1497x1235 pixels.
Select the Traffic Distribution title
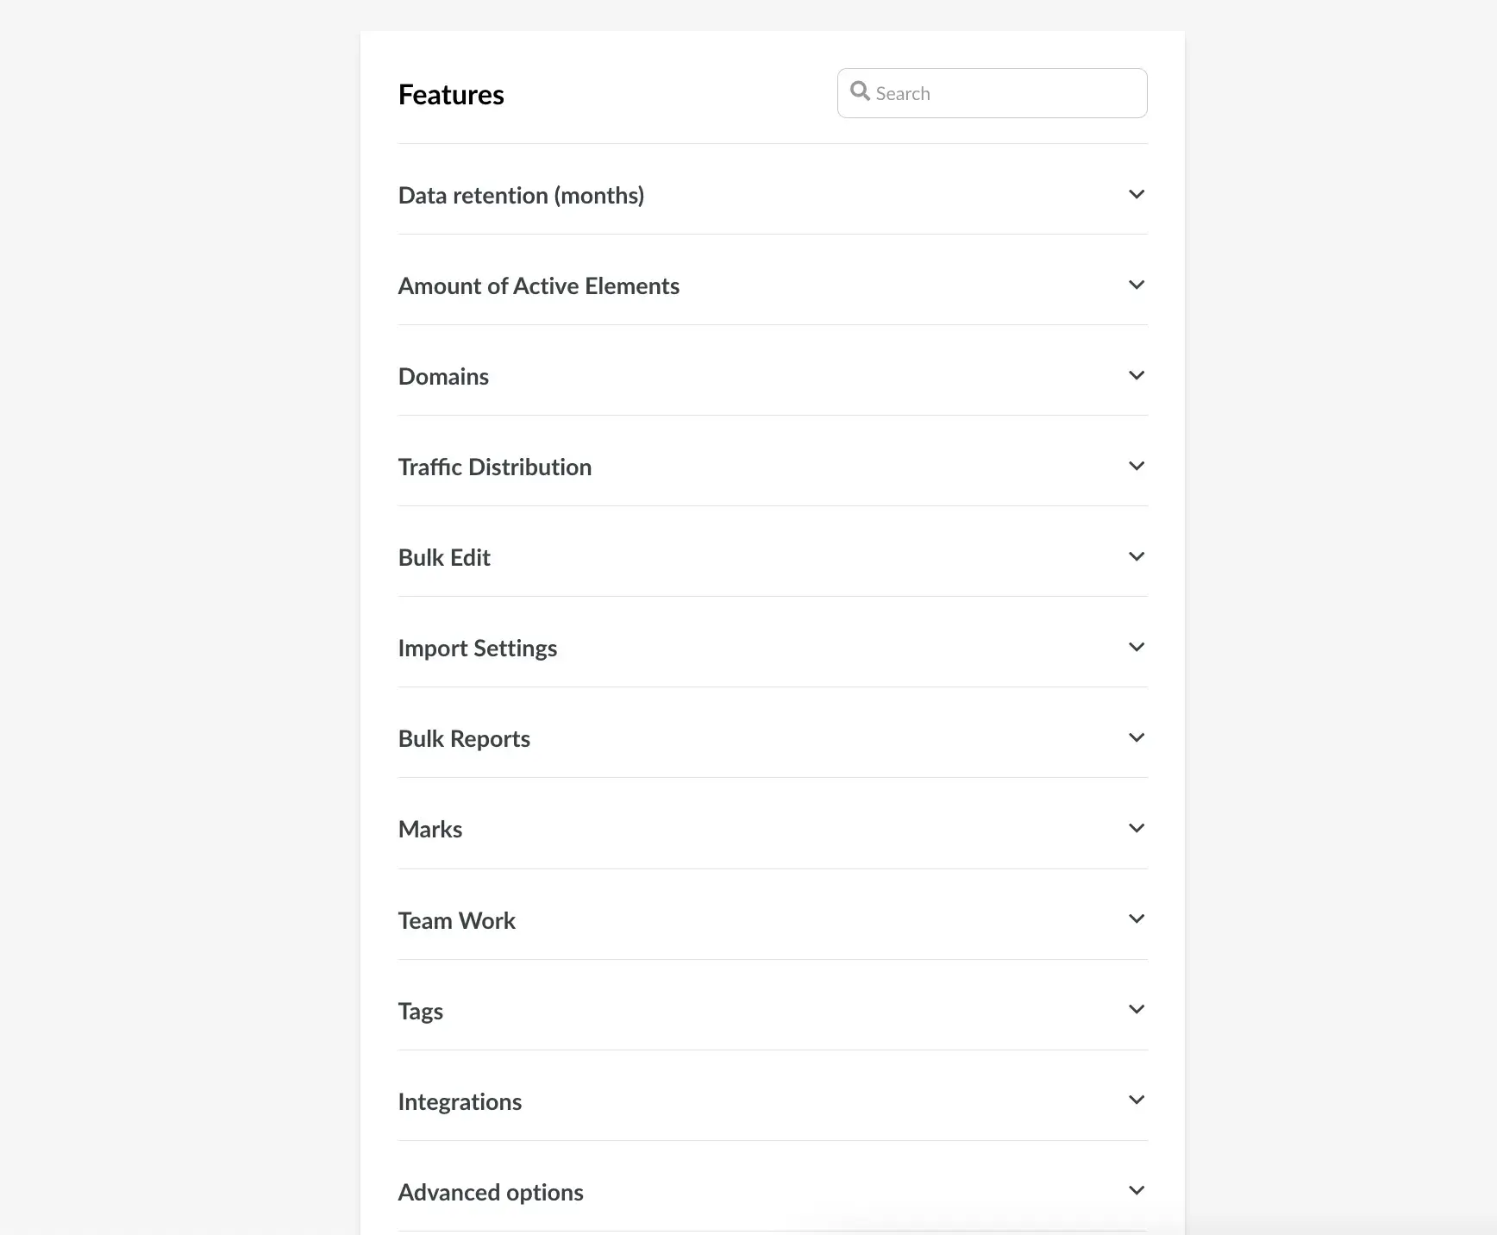coord(495,467)
